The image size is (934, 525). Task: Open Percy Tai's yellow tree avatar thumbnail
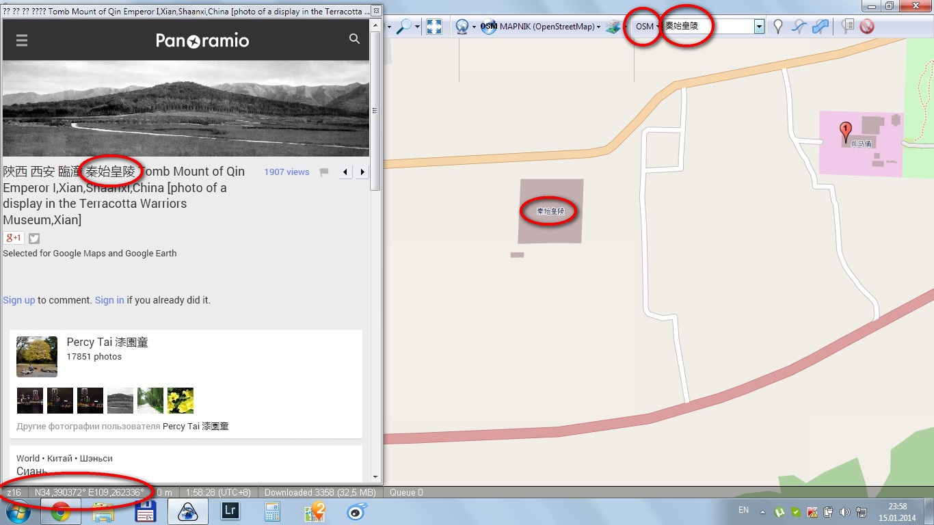pos(37,357)
